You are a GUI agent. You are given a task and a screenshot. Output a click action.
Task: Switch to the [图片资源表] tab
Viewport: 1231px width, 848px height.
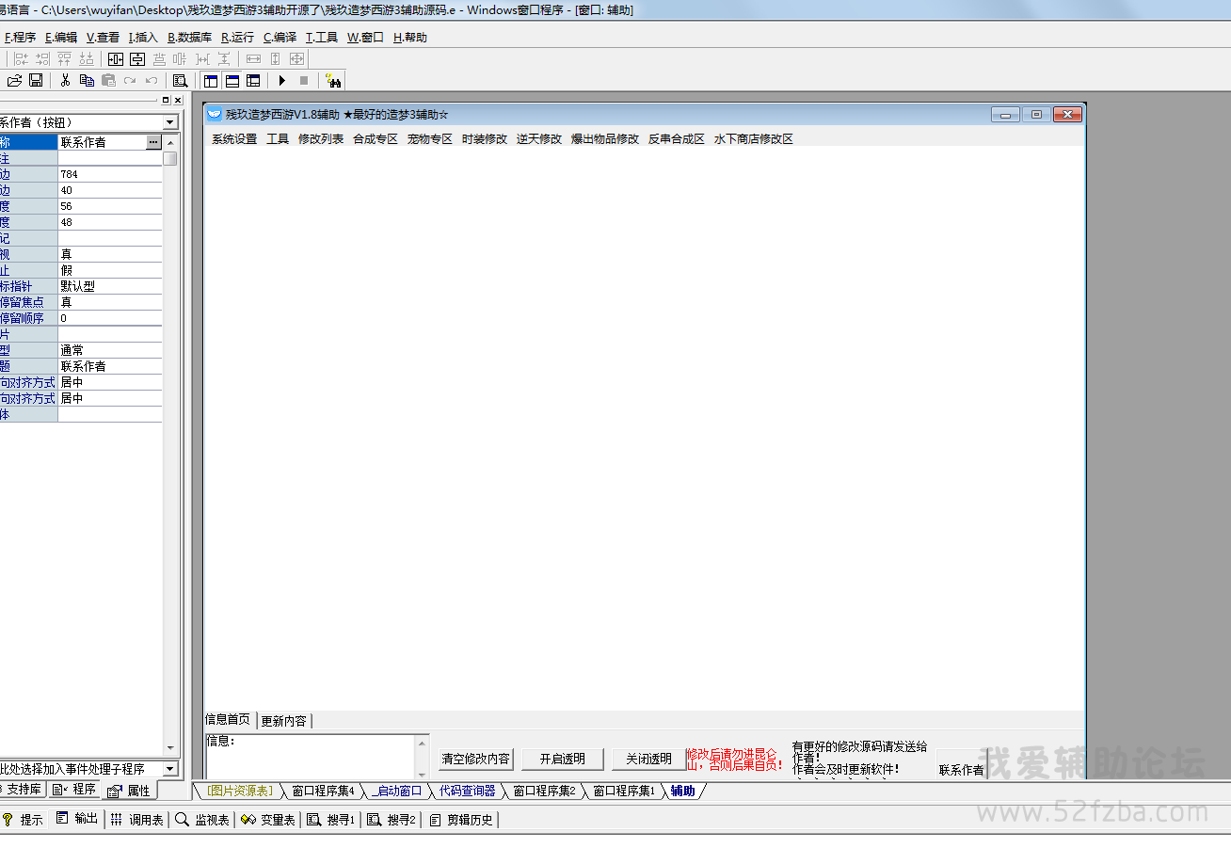(x=239, y=791)
